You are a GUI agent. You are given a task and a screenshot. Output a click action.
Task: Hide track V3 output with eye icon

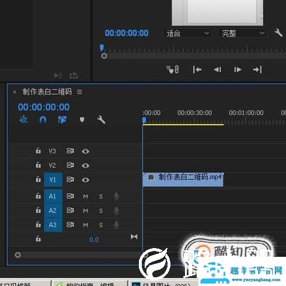85,151
